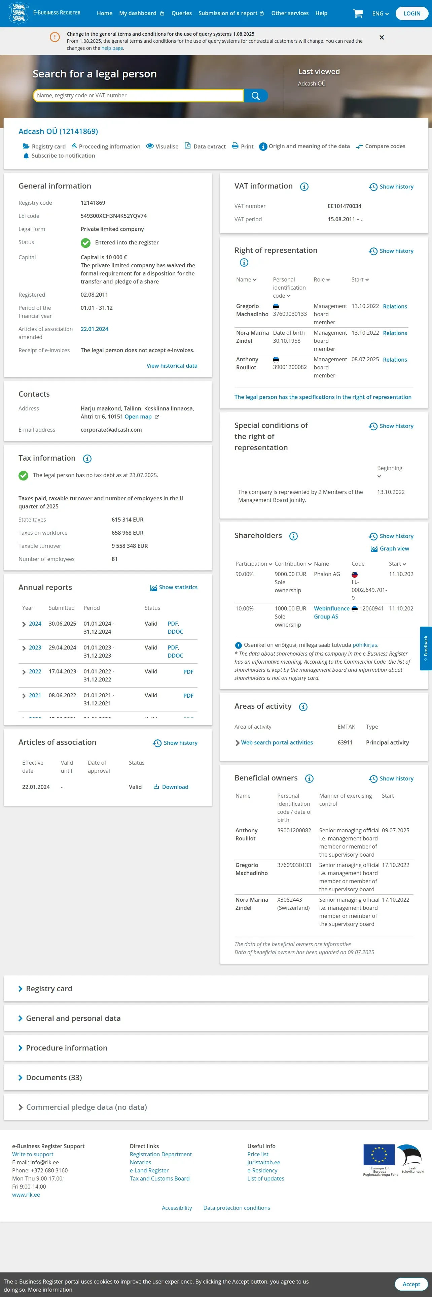Click the magnifier search button
The image size is (432, 1297).
255,96
